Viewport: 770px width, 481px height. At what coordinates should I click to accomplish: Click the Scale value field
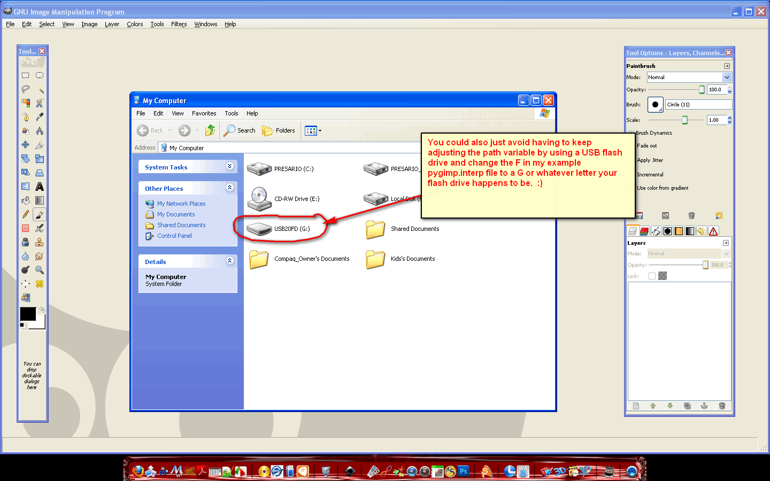(717, 120)
